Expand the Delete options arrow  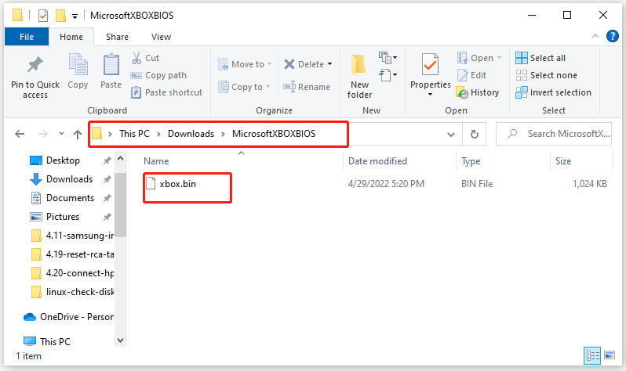[330, 64]
